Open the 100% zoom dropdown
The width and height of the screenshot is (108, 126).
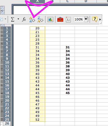86,19
